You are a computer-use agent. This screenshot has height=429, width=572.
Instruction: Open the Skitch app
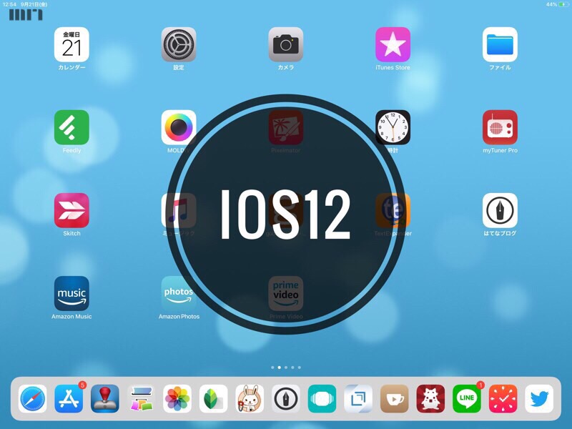coord(71,210)
